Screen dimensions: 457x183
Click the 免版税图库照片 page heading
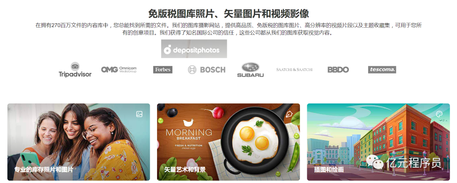228,14
